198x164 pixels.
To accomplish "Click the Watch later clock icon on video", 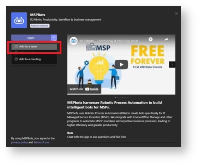I will click(150, 39).
